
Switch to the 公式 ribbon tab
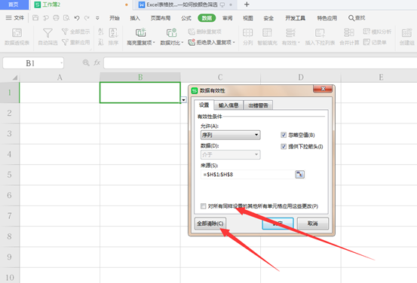186,18
